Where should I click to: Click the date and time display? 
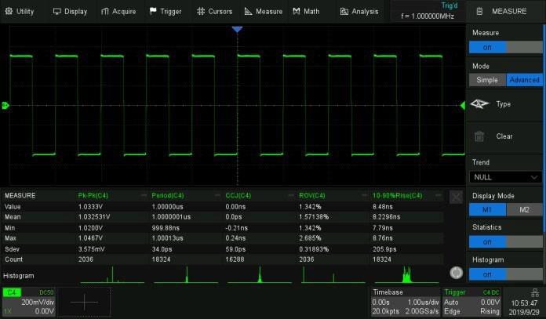[524, 307]
